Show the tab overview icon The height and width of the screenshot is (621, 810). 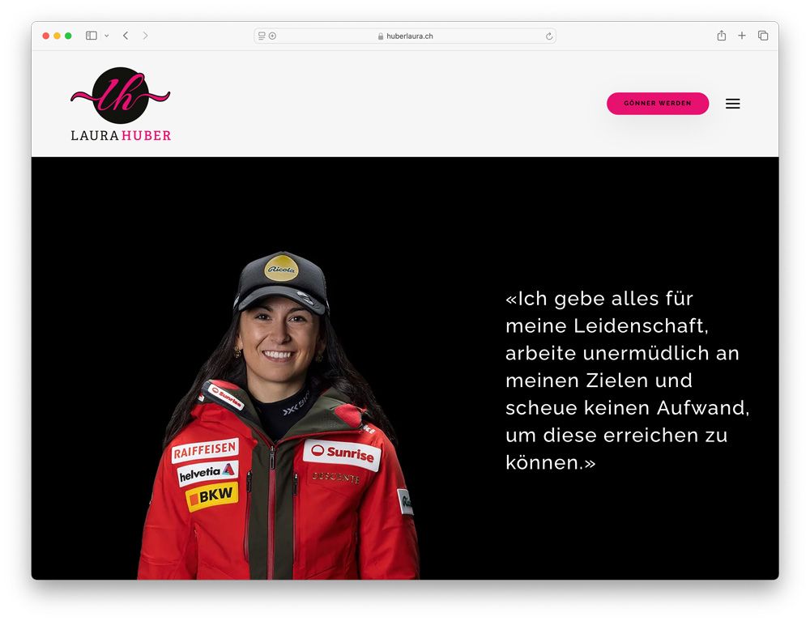[x=763, y=36]
